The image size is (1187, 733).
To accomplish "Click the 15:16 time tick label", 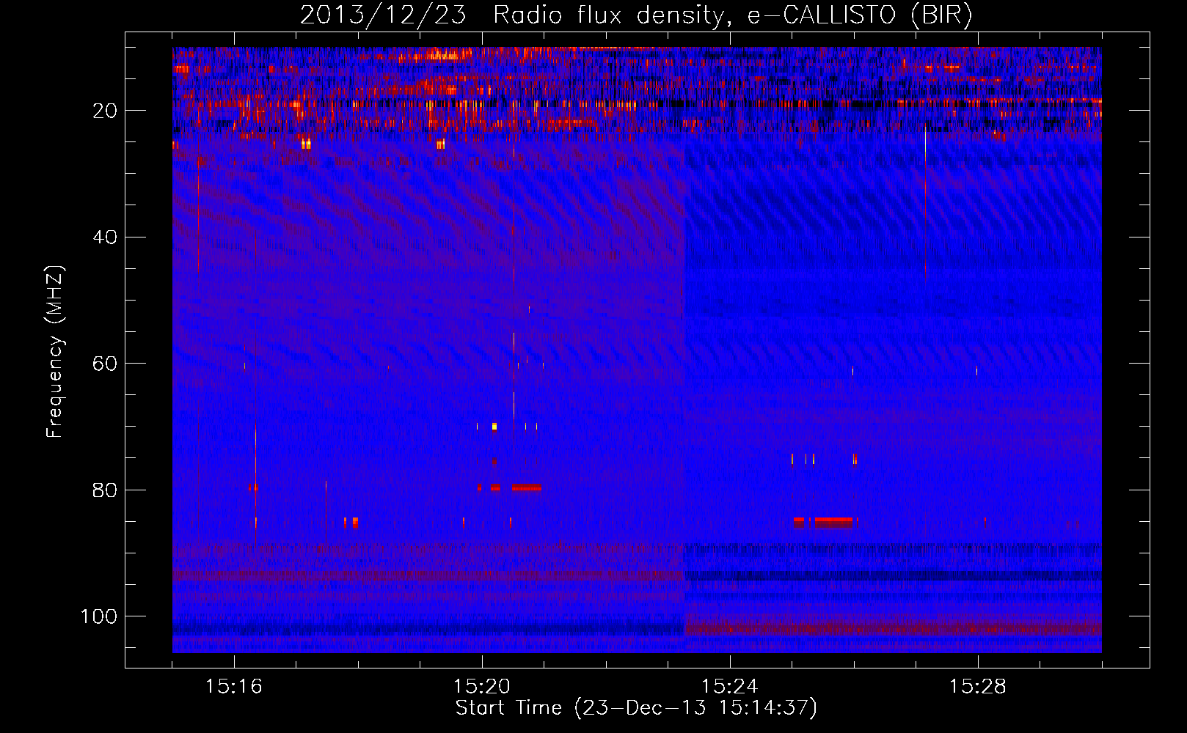I will pyautogui.click(x=234, y=686).
